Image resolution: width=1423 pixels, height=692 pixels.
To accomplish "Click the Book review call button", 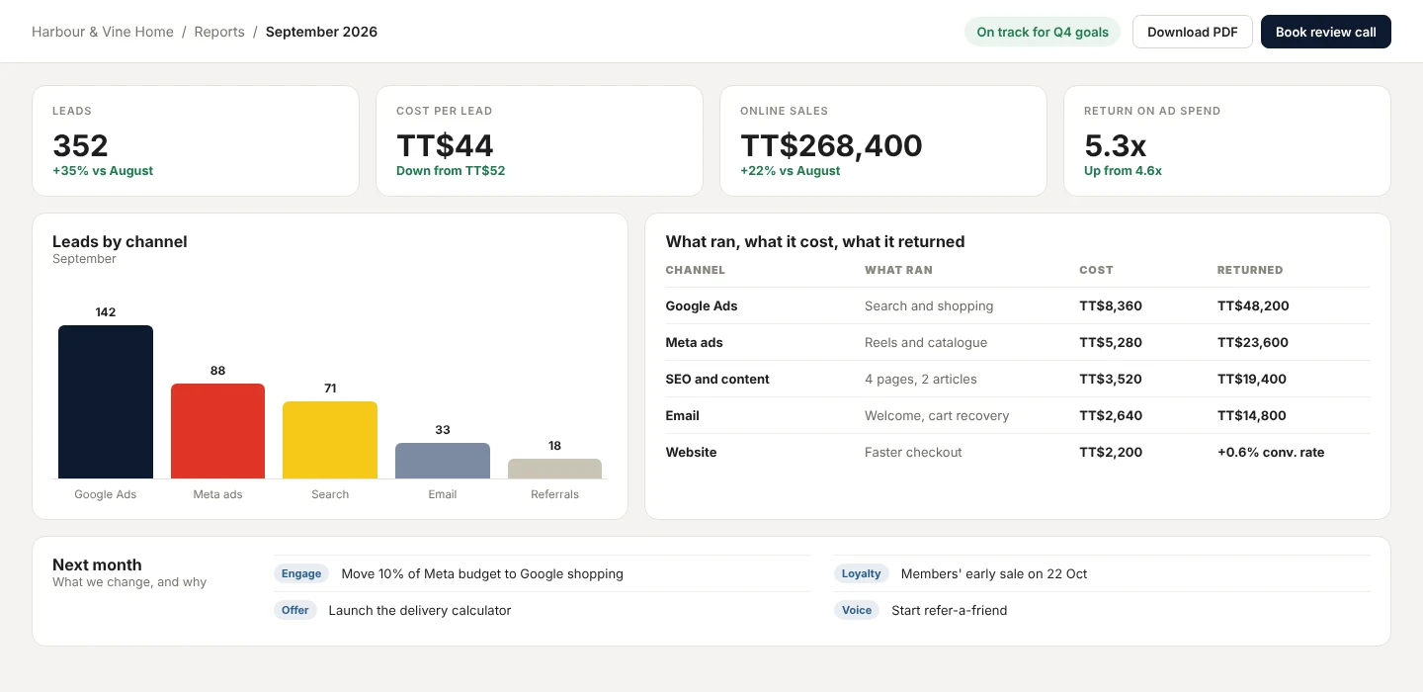I will pyautogui.click(x=1326, y=32).
